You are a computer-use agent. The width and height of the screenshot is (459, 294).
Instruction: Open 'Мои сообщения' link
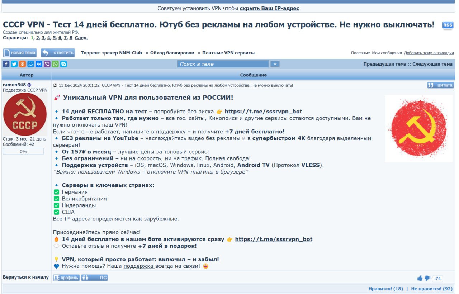pyautogui.click(x=387, y=53)
